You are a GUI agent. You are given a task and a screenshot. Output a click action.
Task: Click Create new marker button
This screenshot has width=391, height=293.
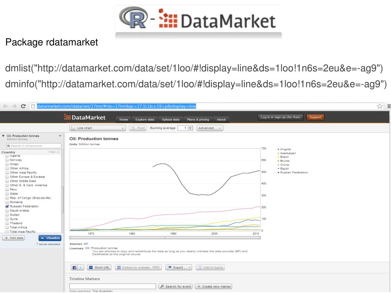click(x=213, y=287)
